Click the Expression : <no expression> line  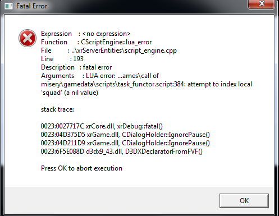[86, 34]
